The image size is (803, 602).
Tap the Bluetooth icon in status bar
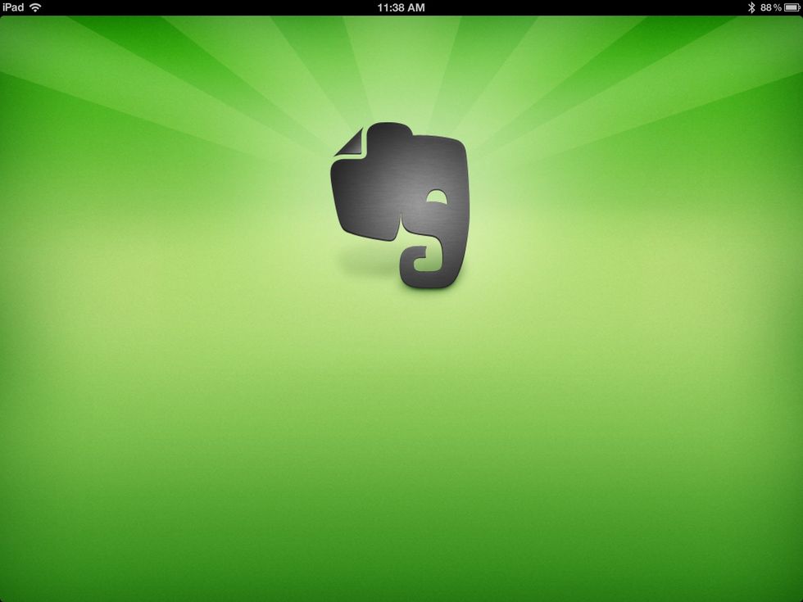(751, 7)
